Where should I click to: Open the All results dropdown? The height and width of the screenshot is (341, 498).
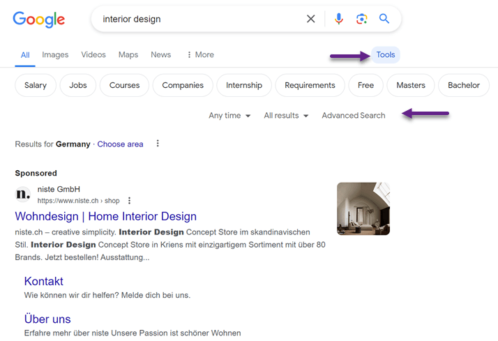coord(286,116)
